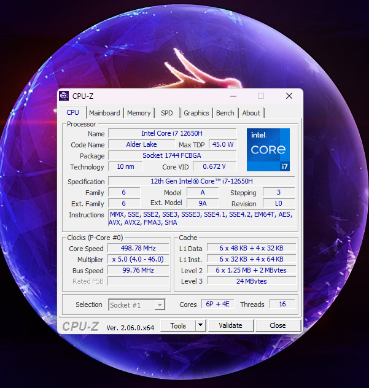The width and height of the screenshot is (369, 388).
Task: Click the CPU-Z app icon in title bar
Action: [64, 96]
